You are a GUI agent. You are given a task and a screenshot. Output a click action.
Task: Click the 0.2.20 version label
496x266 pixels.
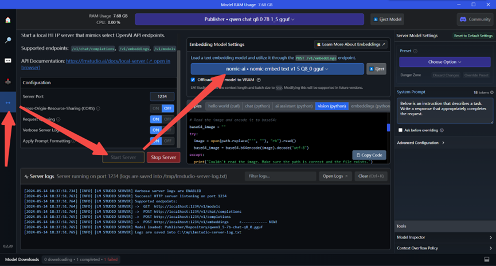point(8,246)
